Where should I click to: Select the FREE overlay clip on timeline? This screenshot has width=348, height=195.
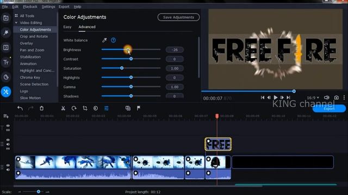[x=218, y=145]
